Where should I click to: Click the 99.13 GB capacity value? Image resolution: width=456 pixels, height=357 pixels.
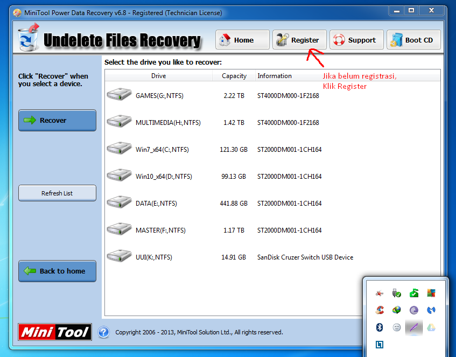(x=234, y=176)
